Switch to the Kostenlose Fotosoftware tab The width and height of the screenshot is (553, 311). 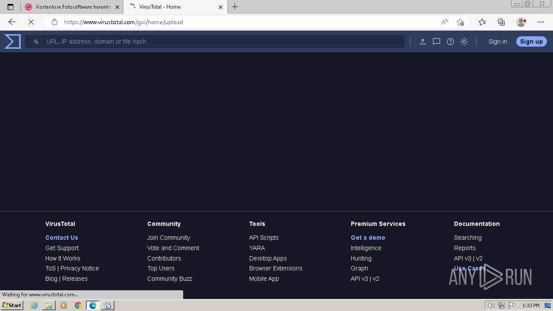click(72, 7)
